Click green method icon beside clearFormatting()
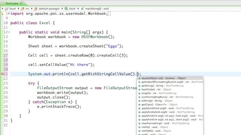The image size is (241, 135). [139, 123]
